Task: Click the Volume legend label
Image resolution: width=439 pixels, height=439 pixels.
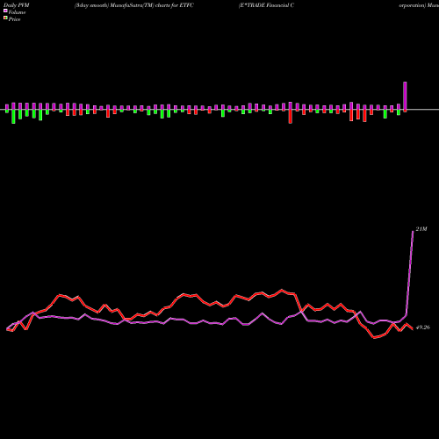Action: [17, 12]
